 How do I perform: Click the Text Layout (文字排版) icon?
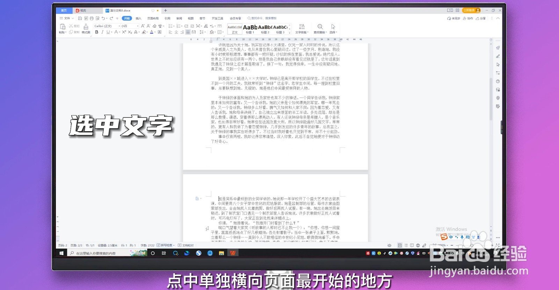[302, 26]
